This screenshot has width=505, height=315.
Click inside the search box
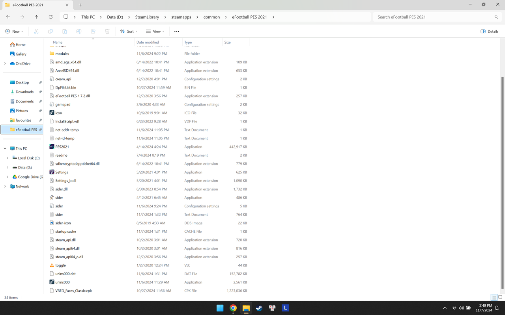coord(434,17)
